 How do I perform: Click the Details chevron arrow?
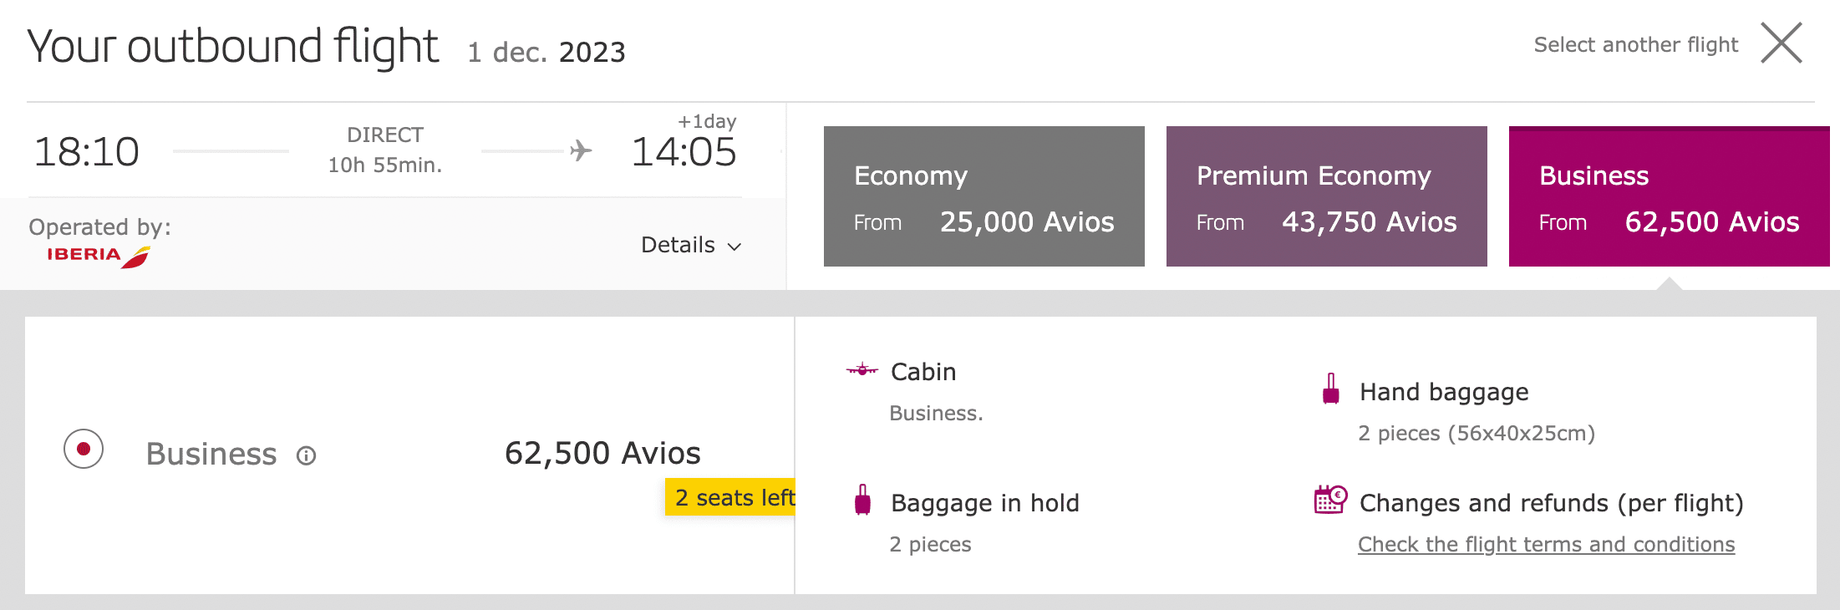tap(734, 247)
